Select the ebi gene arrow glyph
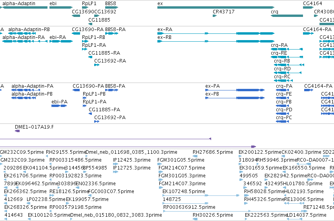This screenshot has width=334, height=221. coord(61,7)
